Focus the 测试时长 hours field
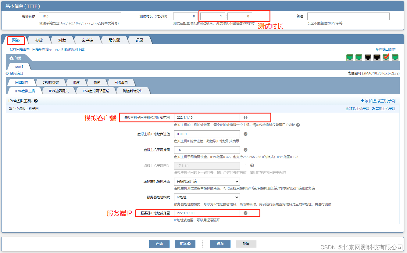Viewport: 407px width, 253px height. coord(186,16)
